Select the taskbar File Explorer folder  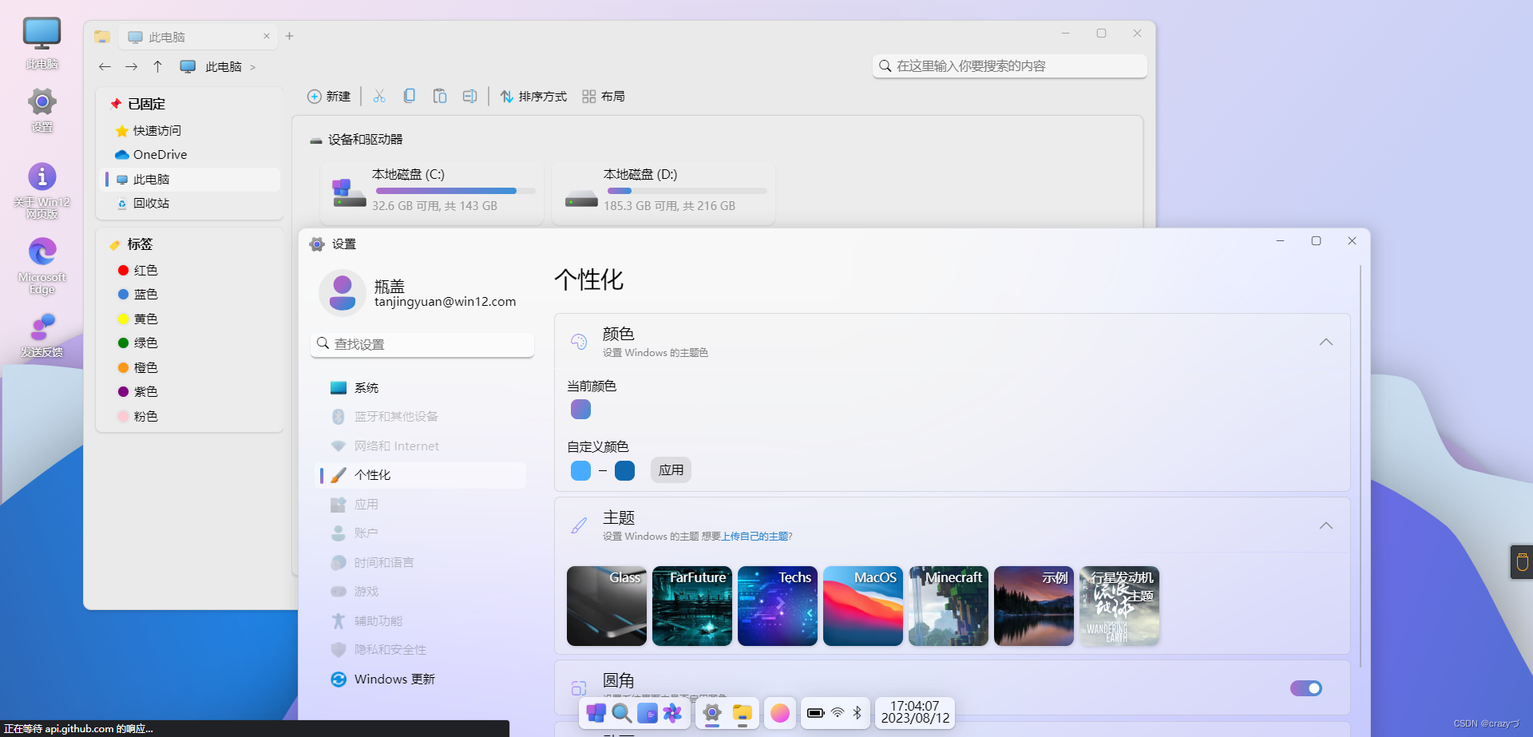pos(743,713)
